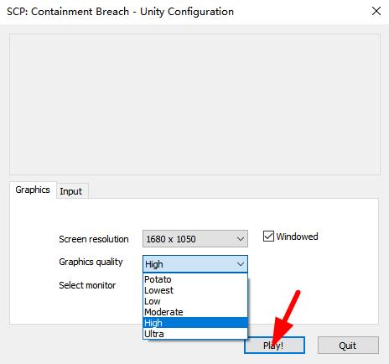
Task: Switch to the Input tab
Action: click(x=71, y=191)
